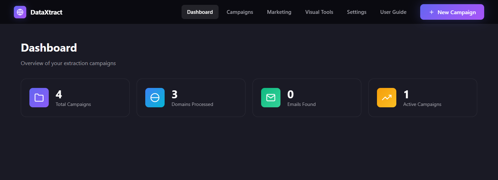Click the Emails Found count 0
This screenshot has height=180, width=498.
pos(290,94)
